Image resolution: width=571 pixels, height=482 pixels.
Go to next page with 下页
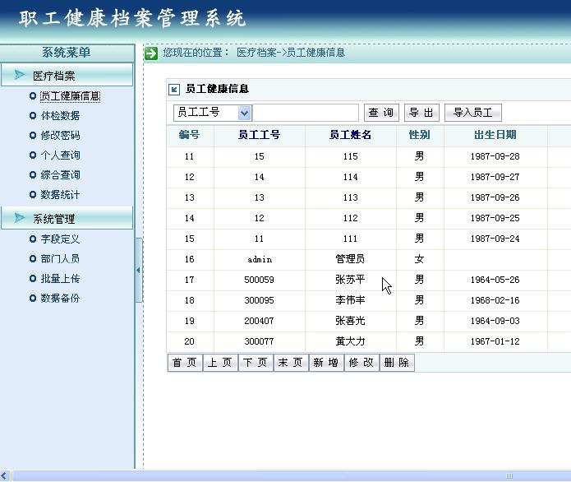pyautogui.click(x=256, y=363)
